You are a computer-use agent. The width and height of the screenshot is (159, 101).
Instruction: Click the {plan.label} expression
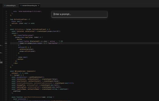coord(23,57)
